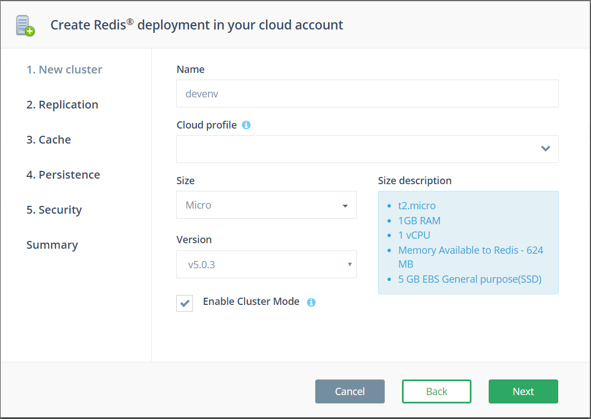Go to the Replication step

coord(62,105)
